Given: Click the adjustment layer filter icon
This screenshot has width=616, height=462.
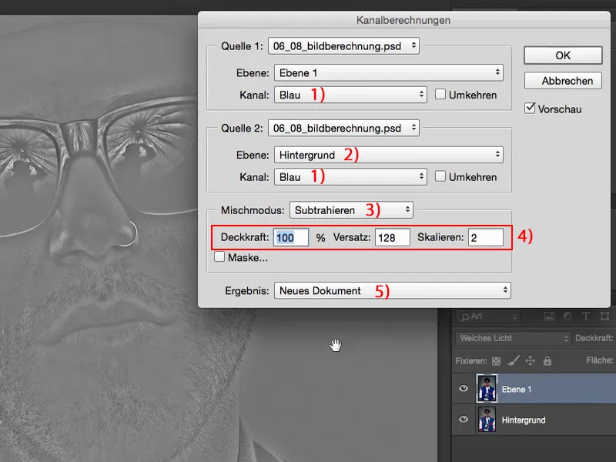Looking at the screenshot, I should [567, 316].
